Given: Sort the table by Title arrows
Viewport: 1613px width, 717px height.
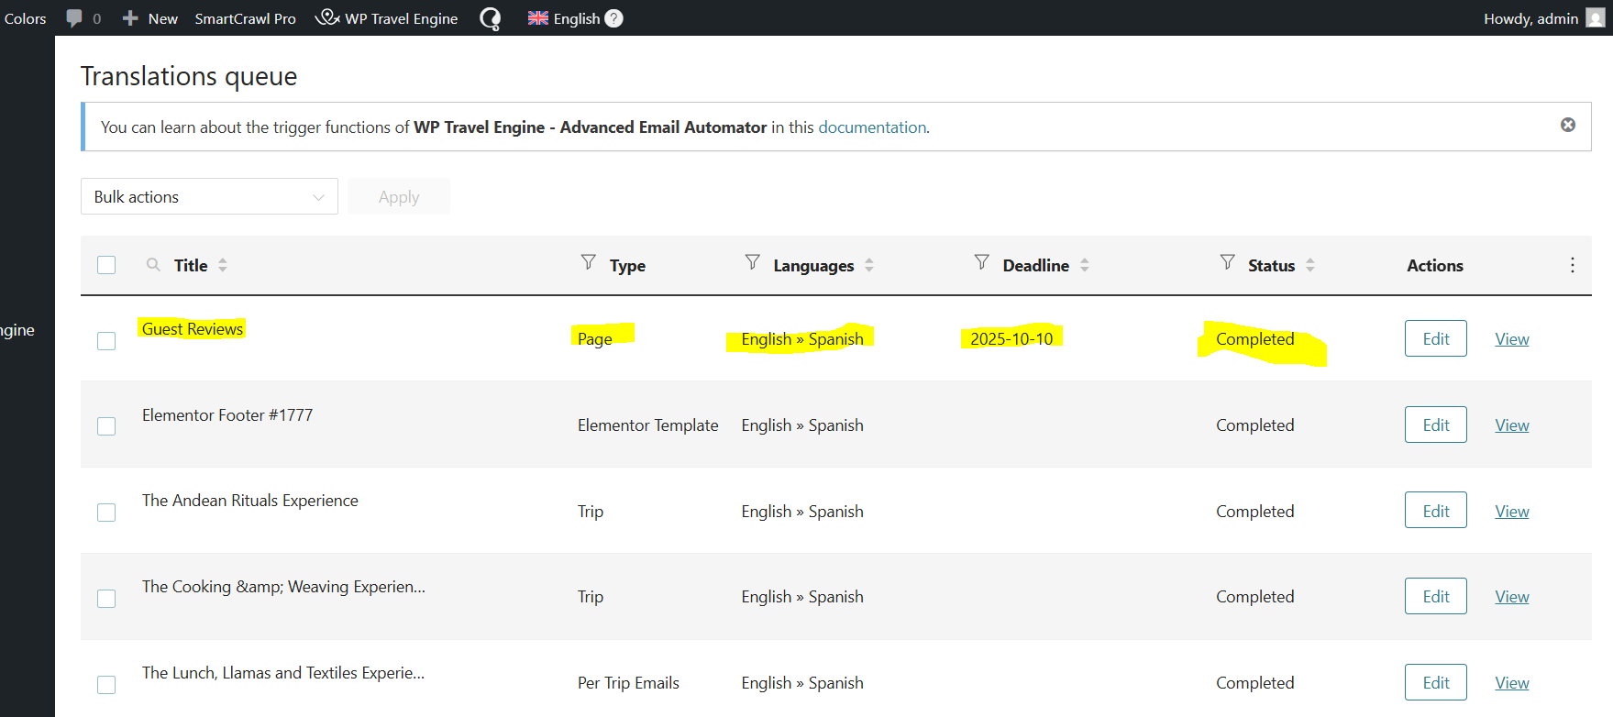Looking at the screenshot, I should pyautogui.click(x=223, y=265).
